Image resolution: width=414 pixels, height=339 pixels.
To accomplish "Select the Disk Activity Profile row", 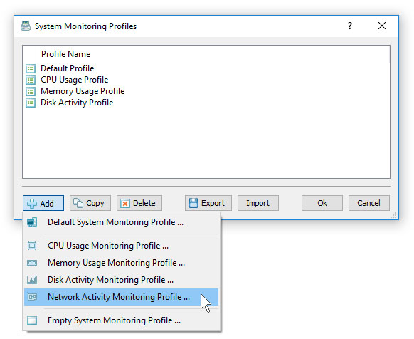I will coord(206,103).
